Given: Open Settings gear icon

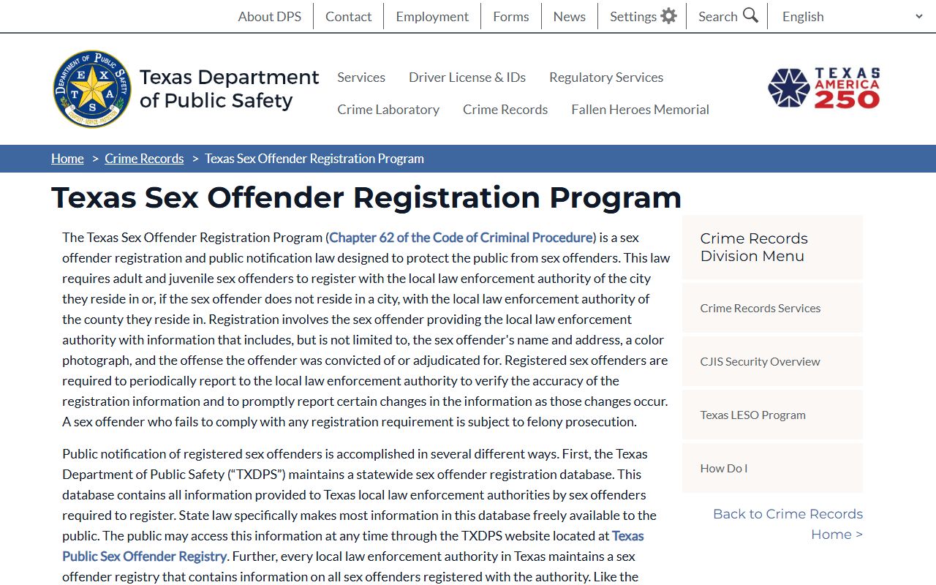Looking at the screenshot, I should tap(668, 15).
